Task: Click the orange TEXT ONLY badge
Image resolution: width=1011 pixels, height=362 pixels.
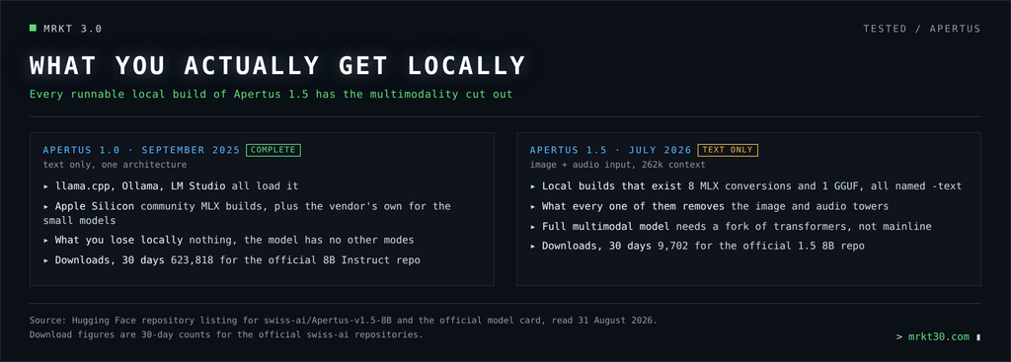Action: [x=728, y=150]
